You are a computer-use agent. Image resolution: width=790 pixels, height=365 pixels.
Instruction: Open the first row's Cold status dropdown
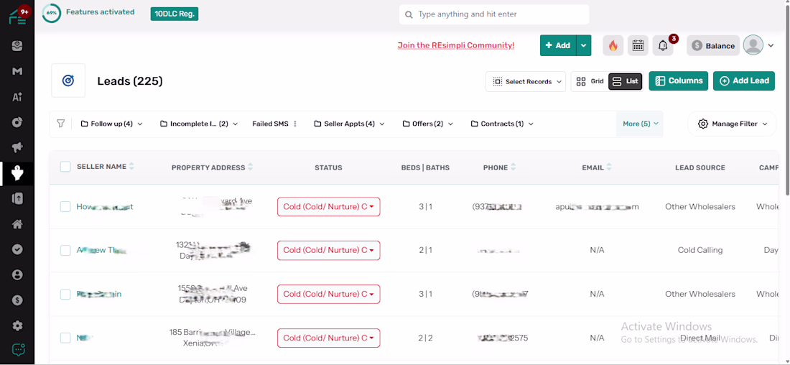[x=328, y=207]
